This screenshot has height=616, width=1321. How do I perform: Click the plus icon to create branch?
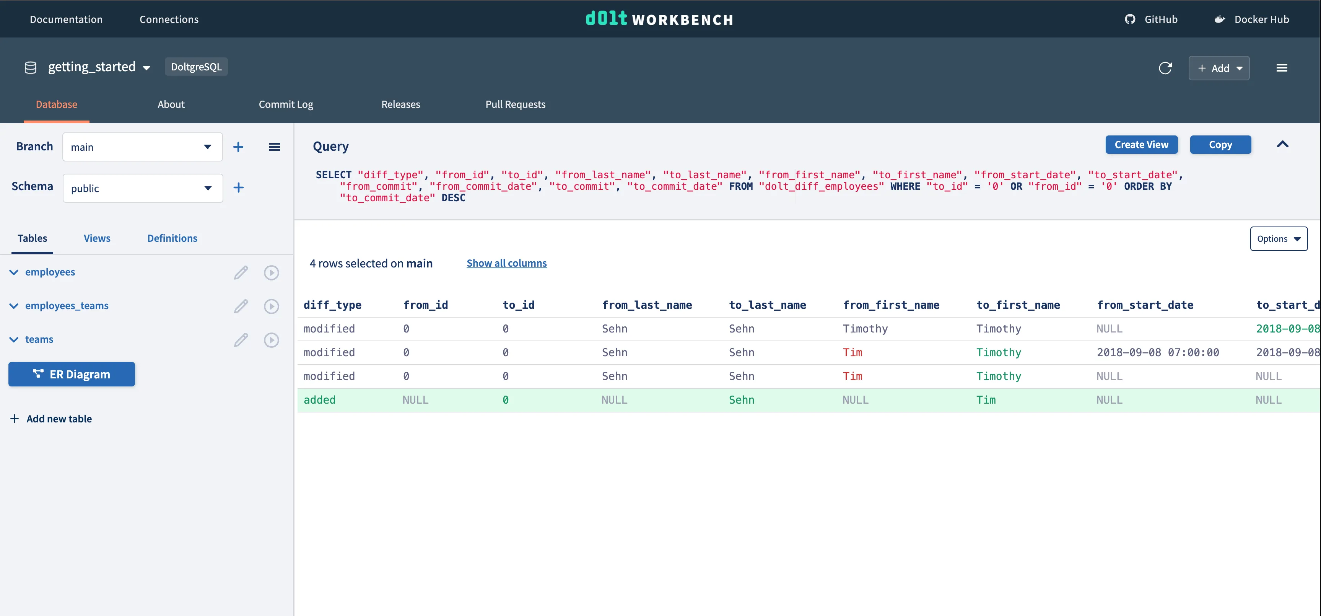(238, 147)
